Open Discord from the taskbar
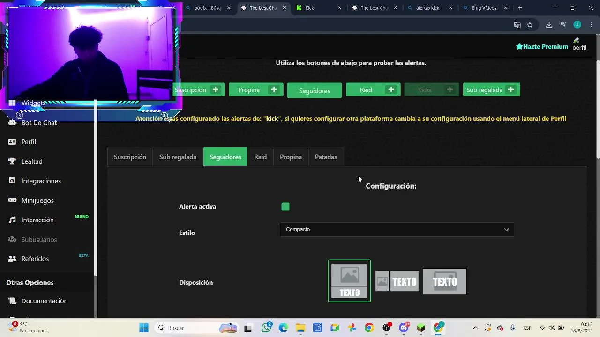600x337 pixels. tap(404, 328)
